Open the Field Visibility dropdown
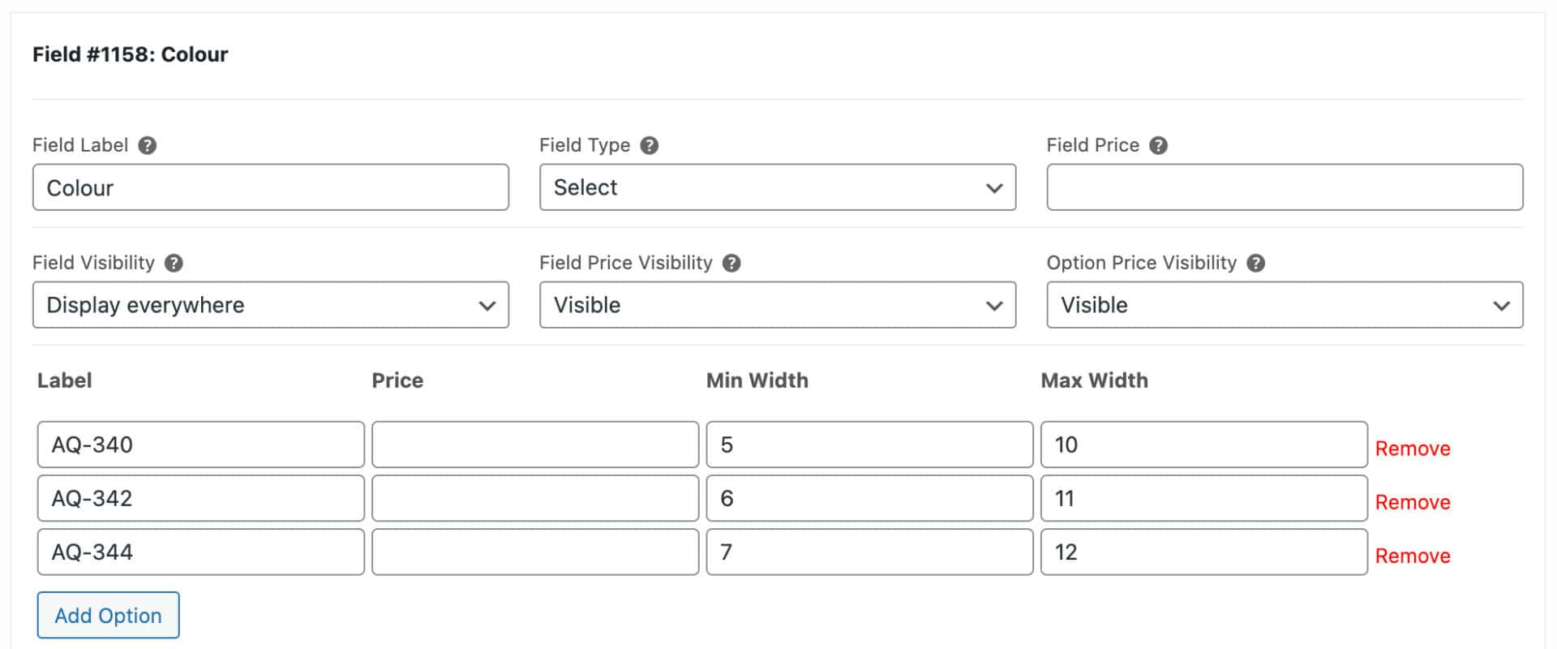Image resolution: width=1557 pixels, height=649 pixels. [270, 305]
